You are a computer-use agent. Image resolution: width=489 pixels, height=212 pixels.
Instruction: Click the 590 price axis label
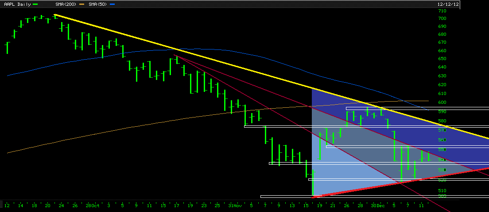[442, 112]
